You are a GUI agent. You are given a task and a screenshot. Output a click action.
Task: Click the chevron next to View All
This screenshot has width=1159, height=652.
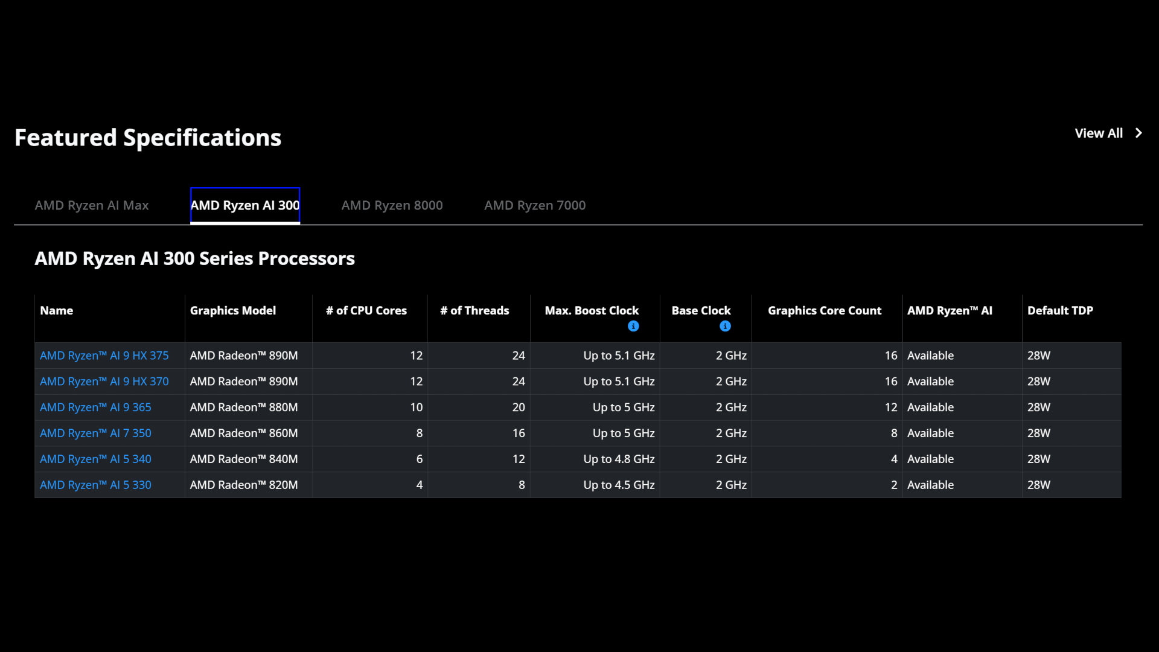point(1138,133)
